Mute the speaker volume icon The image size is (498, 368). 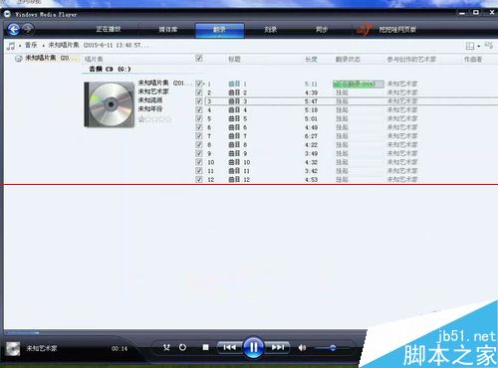[302, 348]
